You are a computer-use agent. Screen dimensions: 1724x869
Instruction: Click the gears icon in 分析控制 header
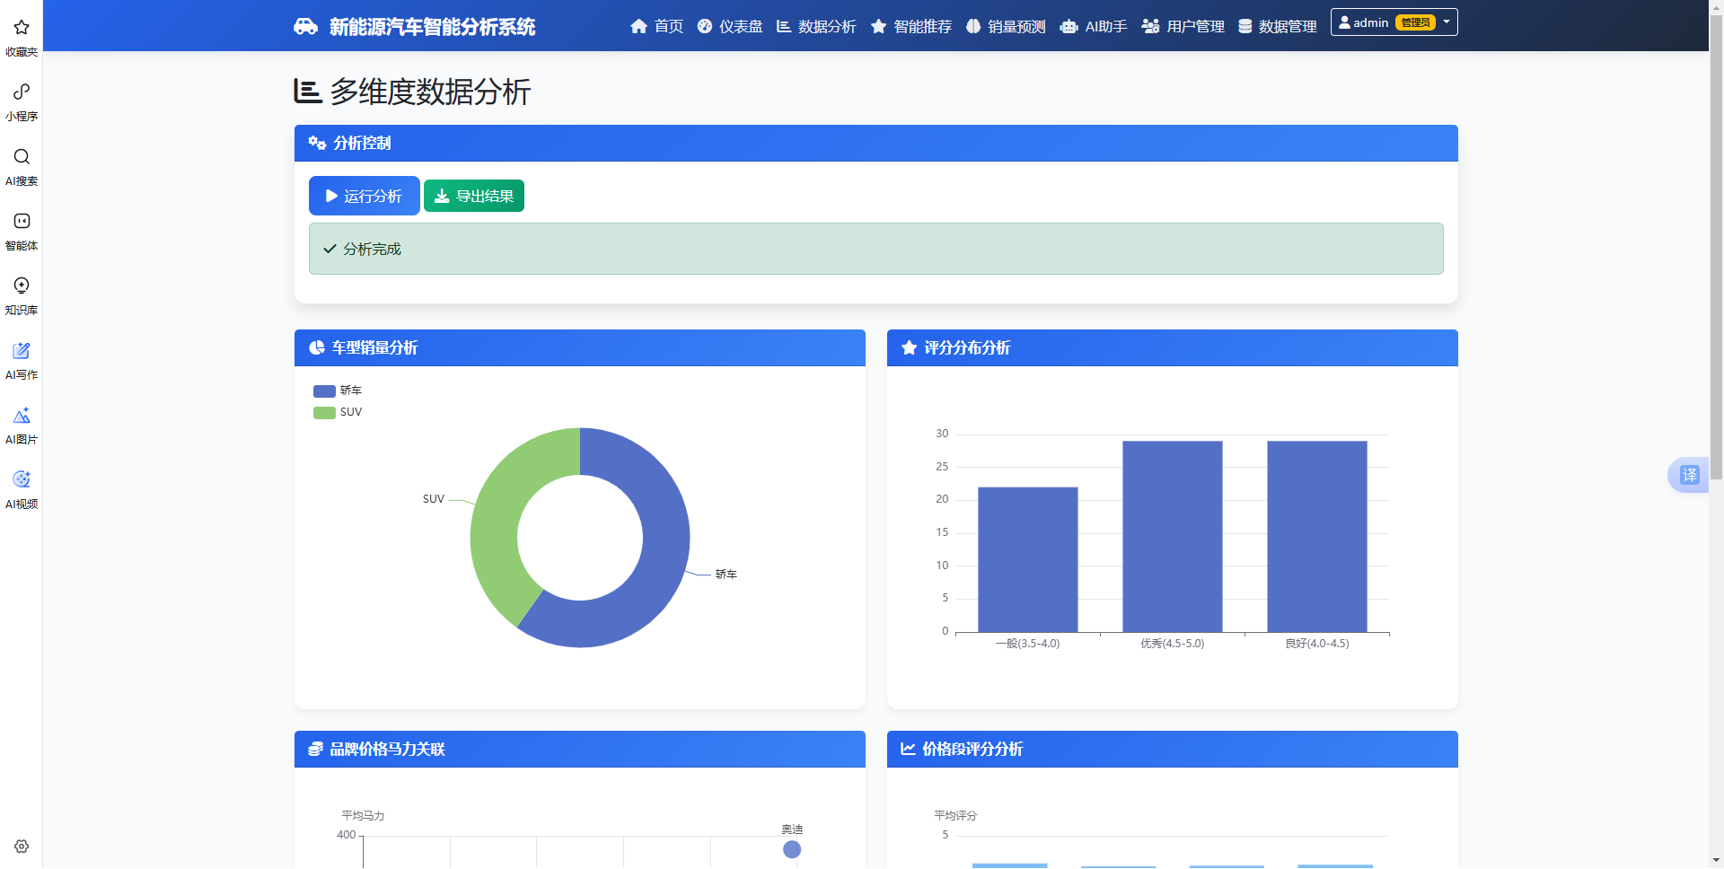[x=317, y=143]
